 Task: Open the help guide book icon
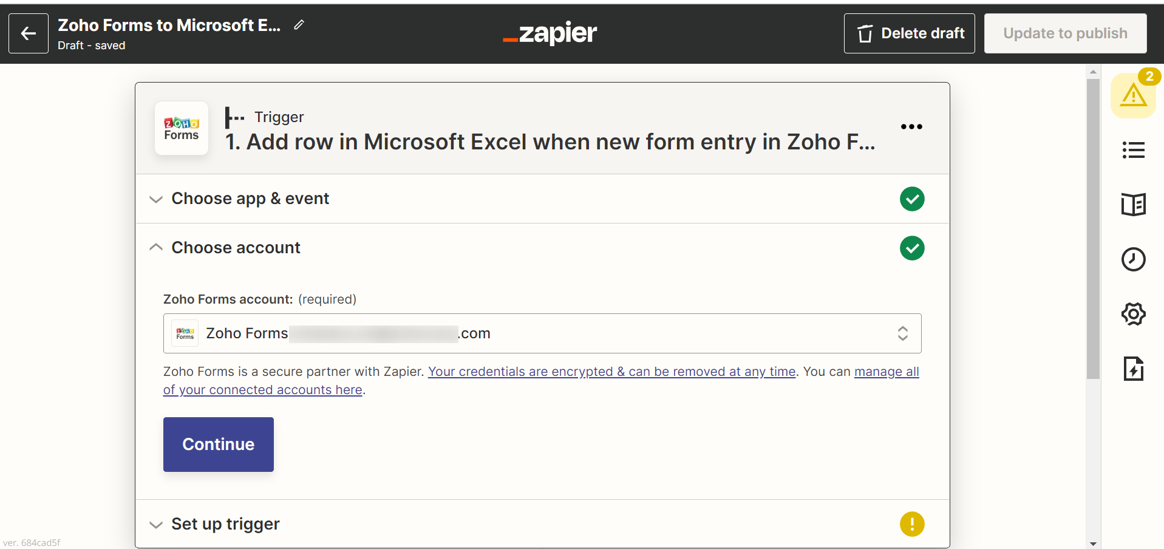tap(1133, 205)
